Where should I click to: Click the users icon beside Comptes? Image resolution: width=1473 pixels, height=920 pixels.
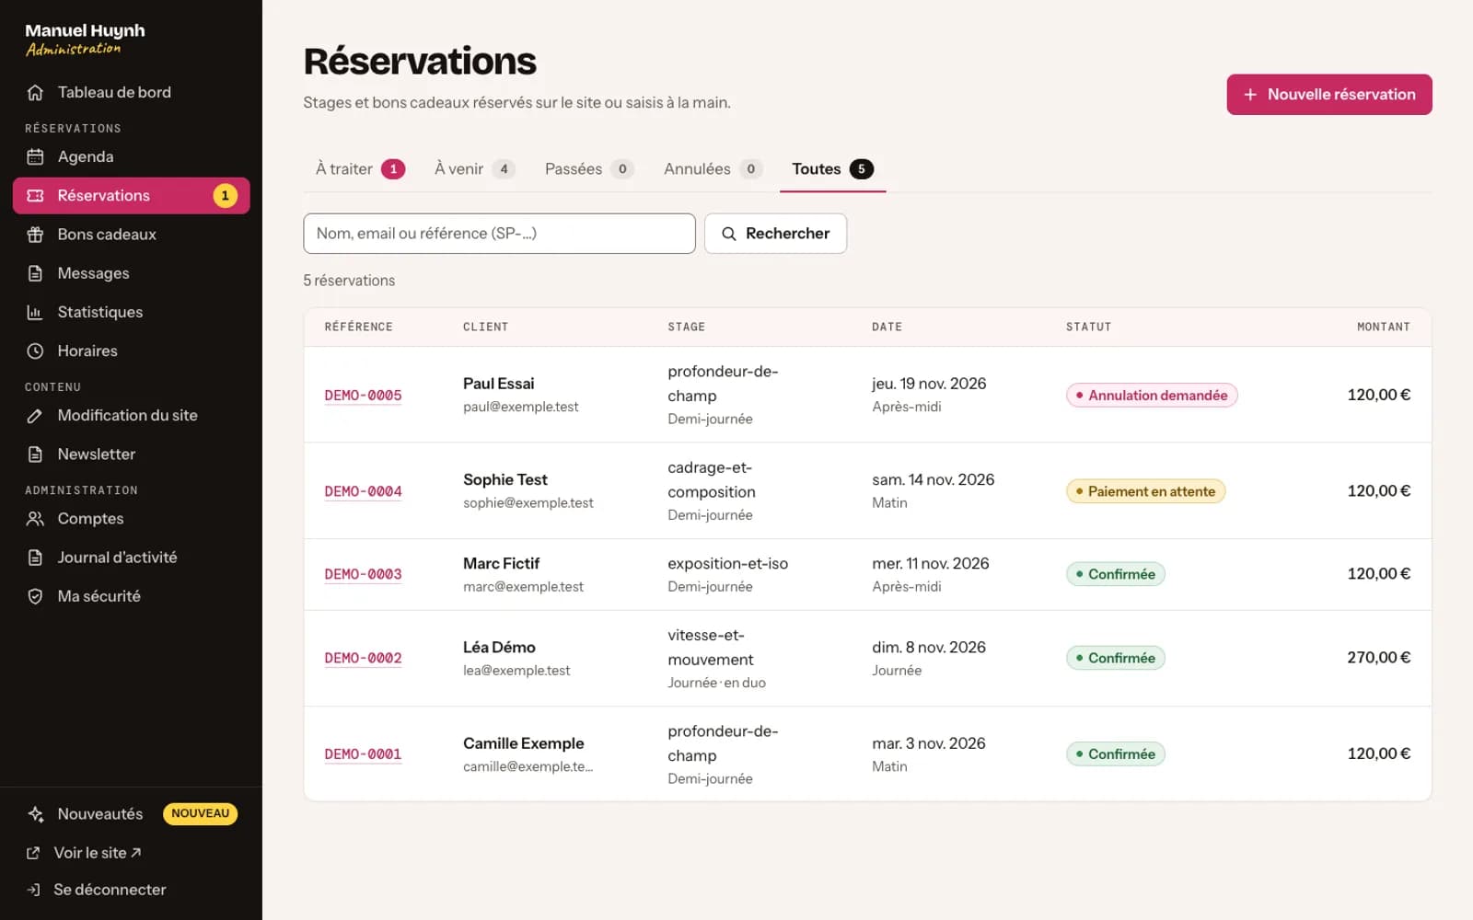[x=35, y=519]
